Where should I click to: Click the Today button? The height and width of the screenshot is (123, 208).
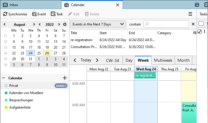pyautogui.click(x=86, y=60)
